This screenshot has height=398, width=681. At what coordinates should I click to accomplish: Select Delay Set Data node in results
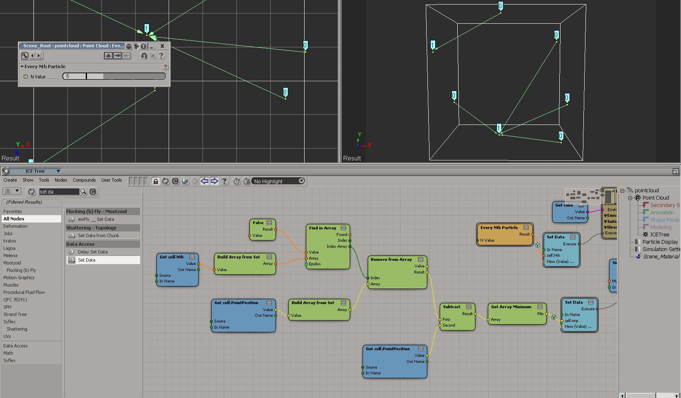(x=93, y=252)
